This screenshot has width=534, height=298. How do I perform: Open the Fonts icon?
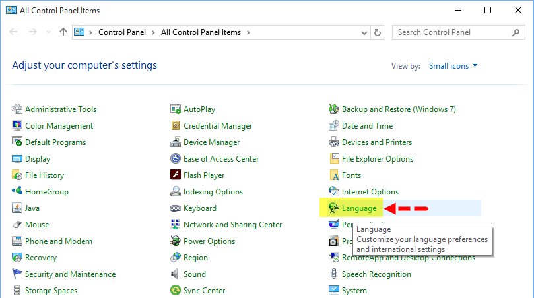334,175
